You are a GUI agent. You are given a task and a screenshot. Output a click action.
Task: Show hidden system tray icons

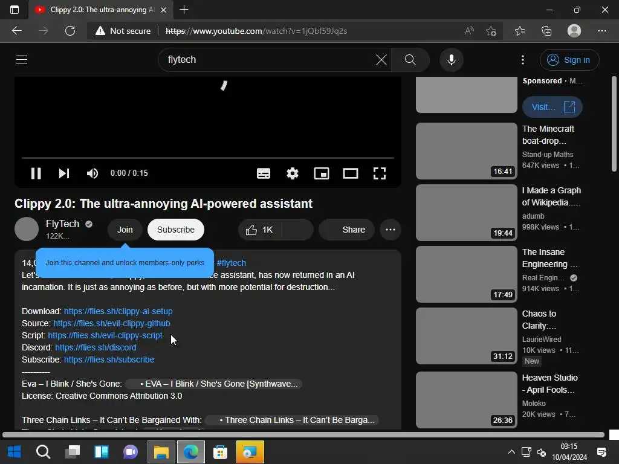pyautogui.click(x=511, y=452)
